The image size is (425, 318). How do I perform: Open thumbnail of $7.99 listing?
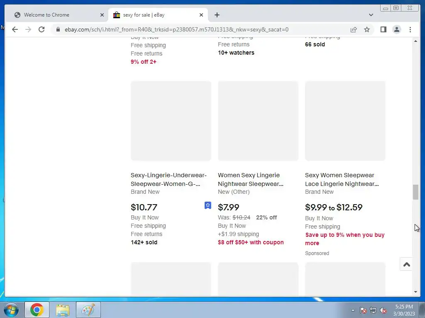tap(258, 121)
